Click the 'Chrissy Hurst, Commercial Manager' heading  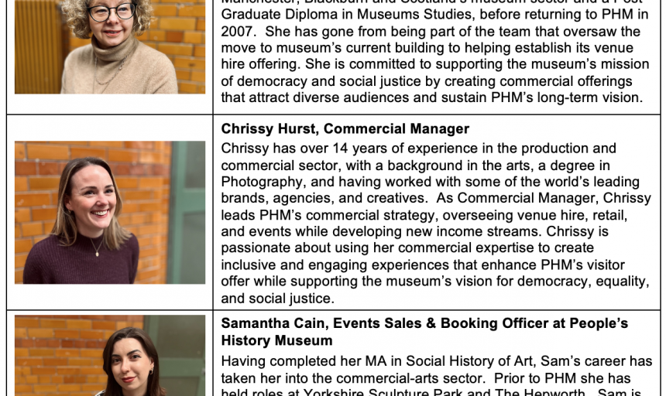[x=345, y=129]
